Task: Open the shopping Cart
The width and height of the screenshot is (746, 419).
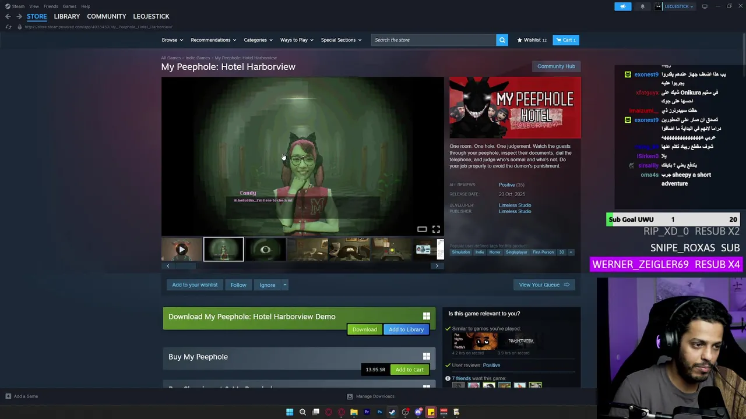Action: (565, 40)
